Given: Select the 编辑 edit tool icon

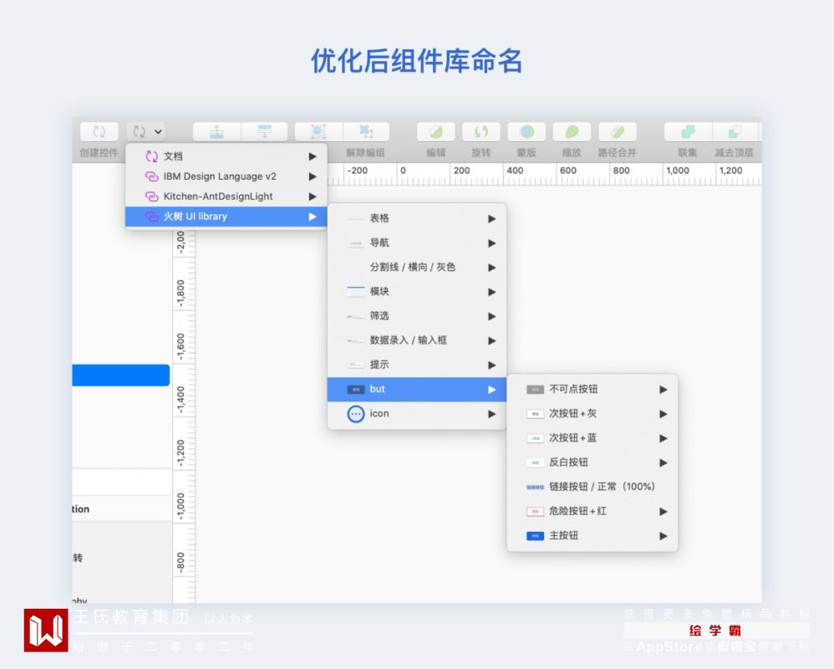Looking at the screenshot, I should click(x=436, y=131).
